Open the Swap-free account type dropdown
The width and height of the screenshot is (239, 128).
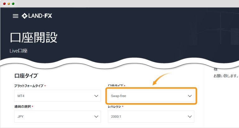tap(151, 96)
